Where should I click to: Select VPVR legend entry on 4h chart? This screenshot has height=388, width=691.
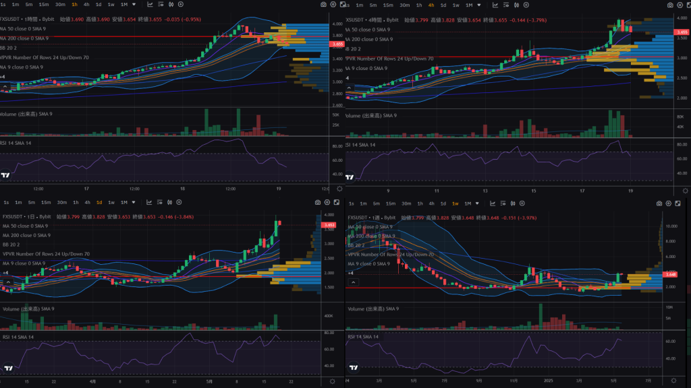pos(389,59)
